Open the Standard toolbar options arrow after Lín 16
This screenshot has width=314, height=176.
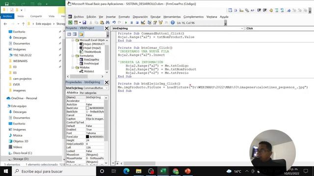pos(226,23)
